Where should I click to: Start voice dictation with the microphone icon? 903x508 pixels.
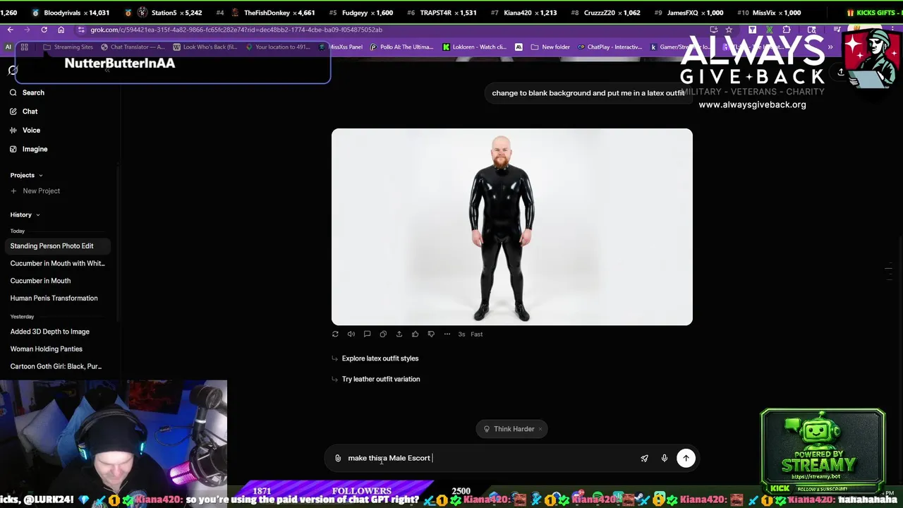[x=665, y=458]
